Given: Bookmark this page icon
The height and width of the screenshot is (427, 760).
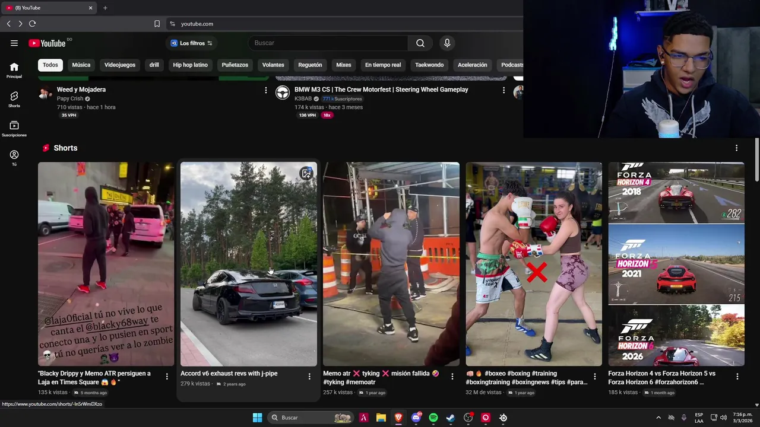Looking at the screenshot, I should pyautogui.click(x=157, y=24).
